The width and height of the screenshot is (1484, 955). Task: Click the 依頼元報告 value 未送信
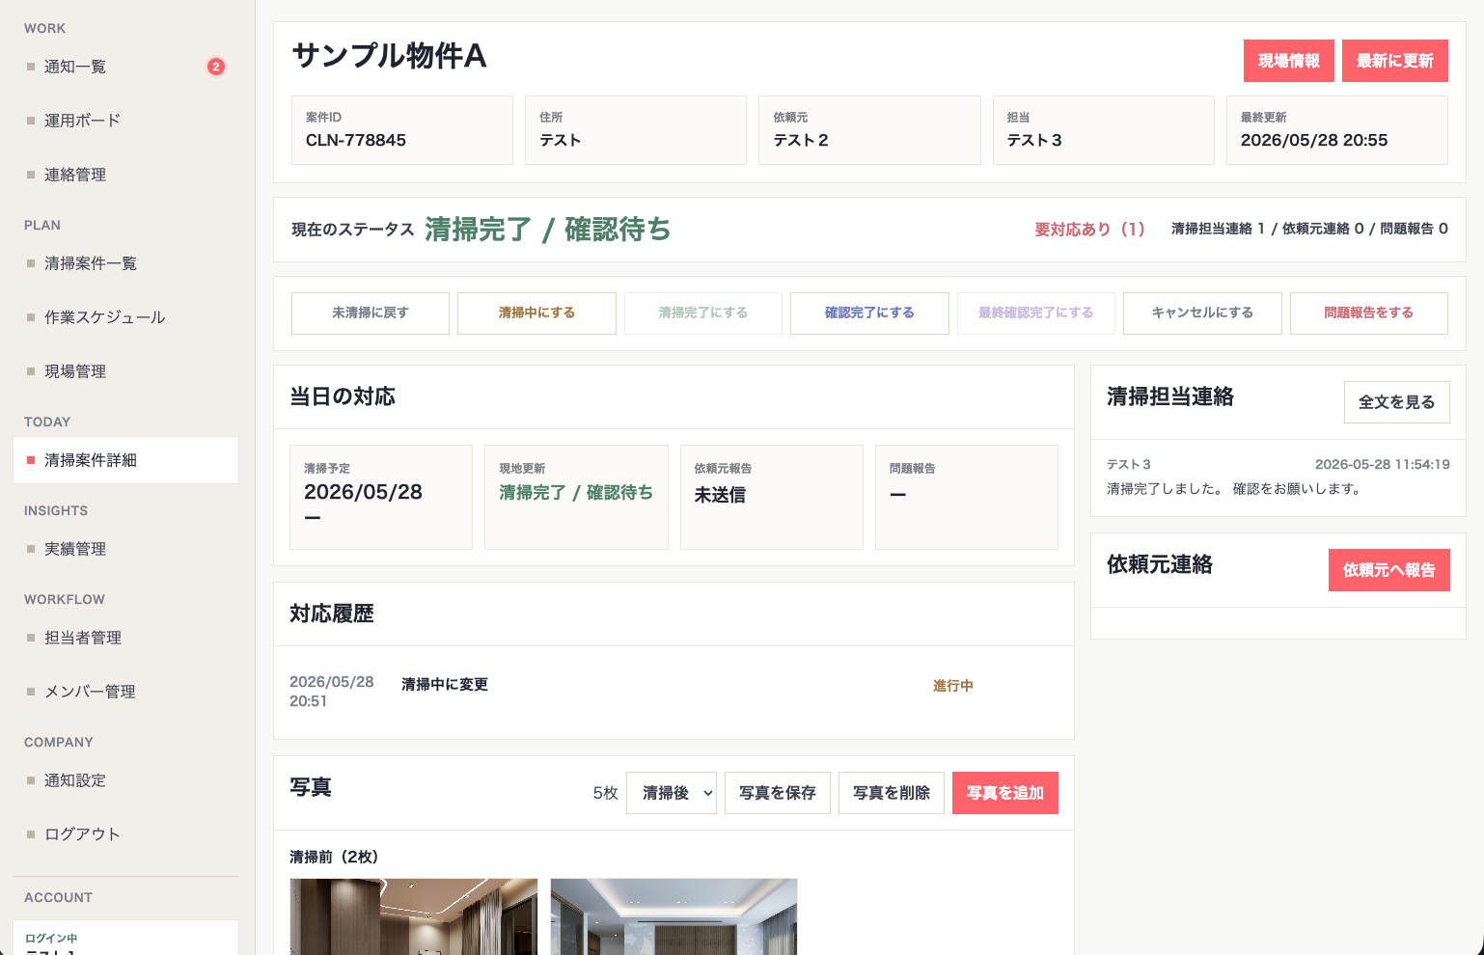pos(720,495)
